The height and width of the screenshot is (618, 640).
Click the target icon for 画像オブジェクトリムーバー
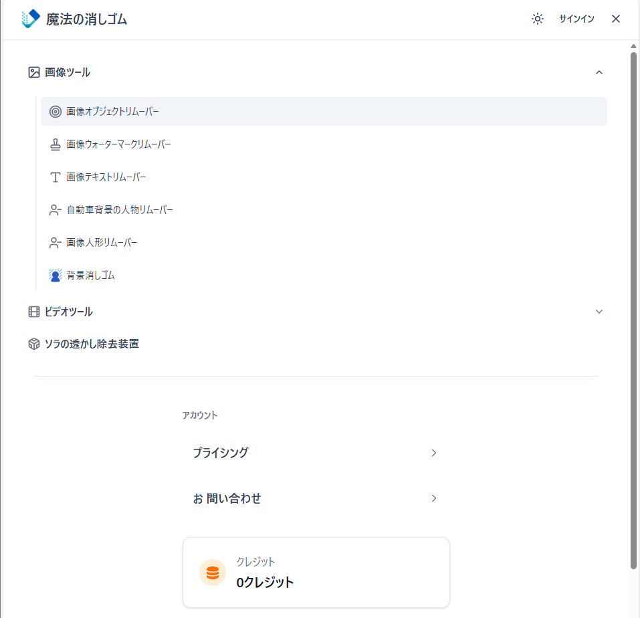56,112
